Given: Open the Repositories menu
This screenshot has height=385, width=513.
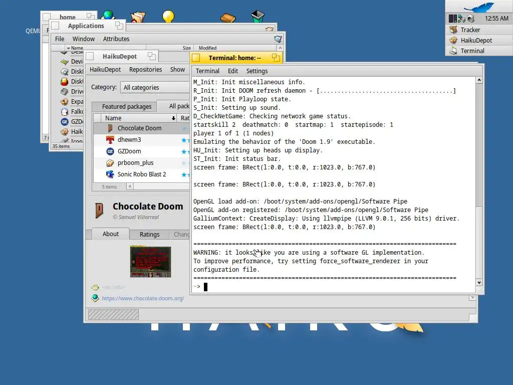Looking at the screenshot, I should [x=146, y=70].
